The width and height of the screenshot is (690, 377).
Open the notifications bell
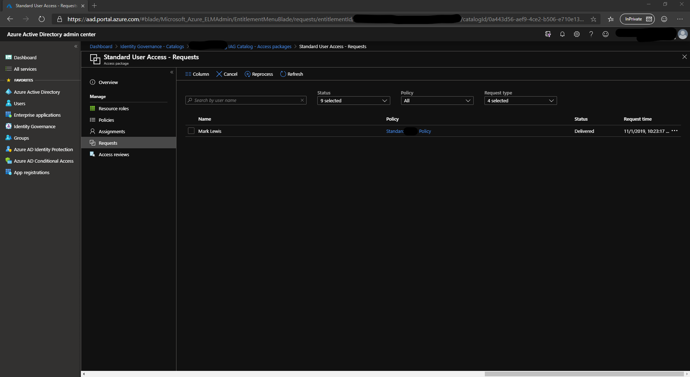pyautogui.click(x=562, y=34)
